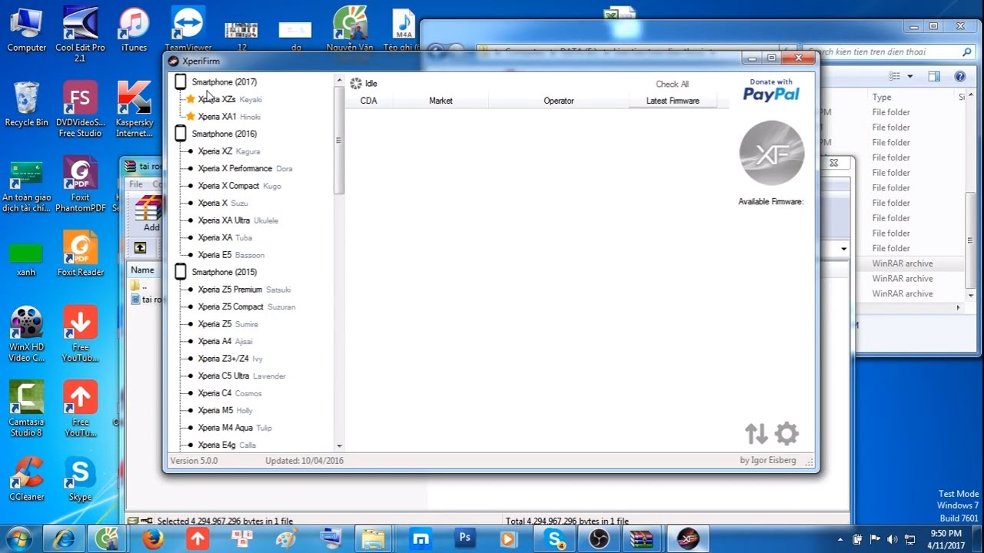The height and width of the screenshot is (553, 984).
Task: Open settings gear in XperiFirm
Action: click(786, 433)
